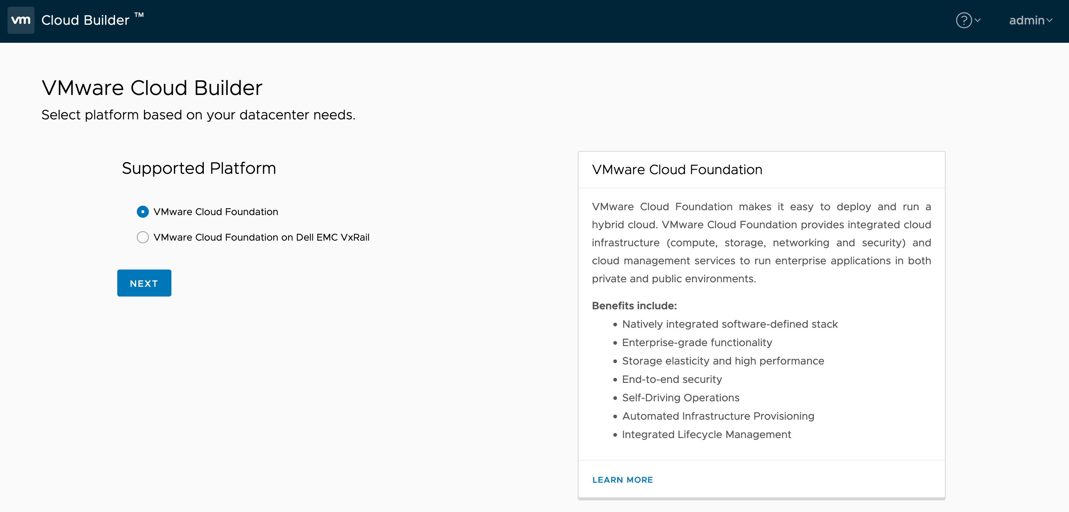1069x512 pixels.
Task: Click Enterprise-grade functionality bullet
Action: pos(697,342)
